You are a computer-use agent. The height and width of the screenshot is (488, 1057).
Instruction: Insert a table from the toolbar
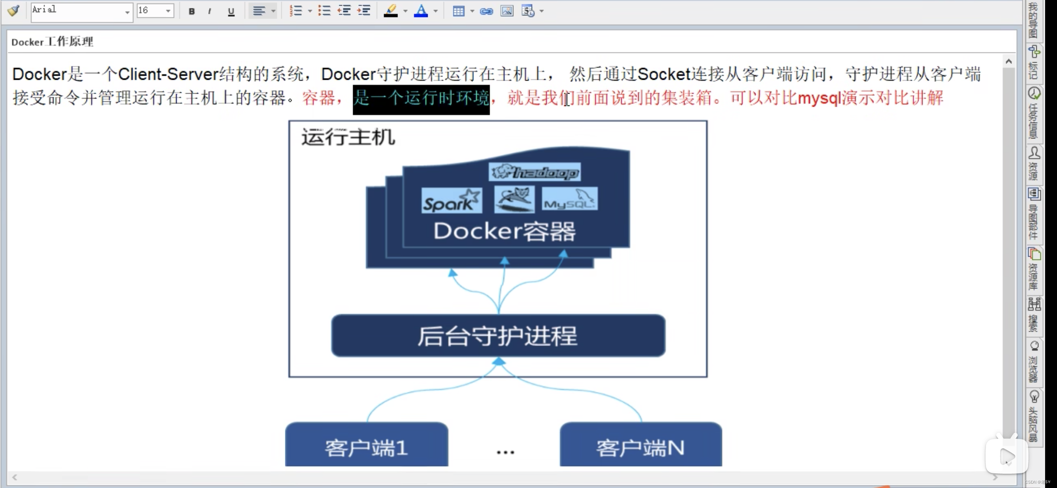tap(458, 11)
